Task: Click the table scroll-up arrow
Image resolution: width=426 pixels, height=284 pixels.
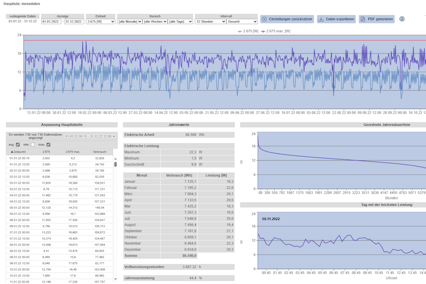Action: (x=115, y=159)
